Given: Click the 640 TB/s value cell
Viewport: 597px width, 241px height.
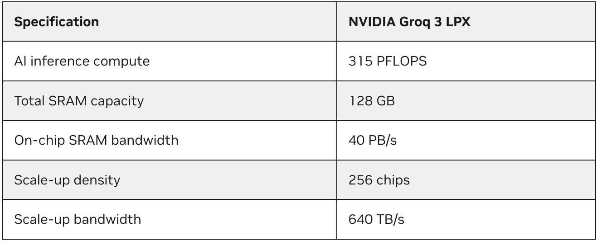Looking at the screenshot, I should coord(377,219).
